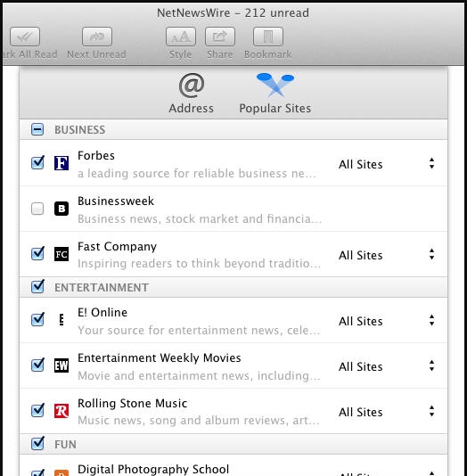
Task: Click description 'Inspiring readers to think beyond'
Action: tap(199, 264)
